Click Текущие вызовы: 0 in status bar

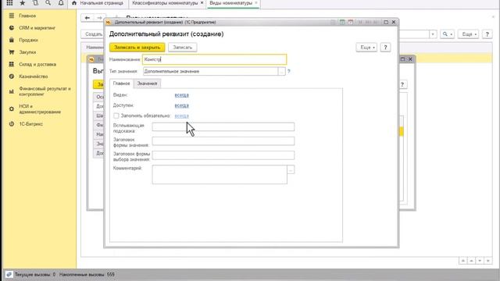click(35, 274)
